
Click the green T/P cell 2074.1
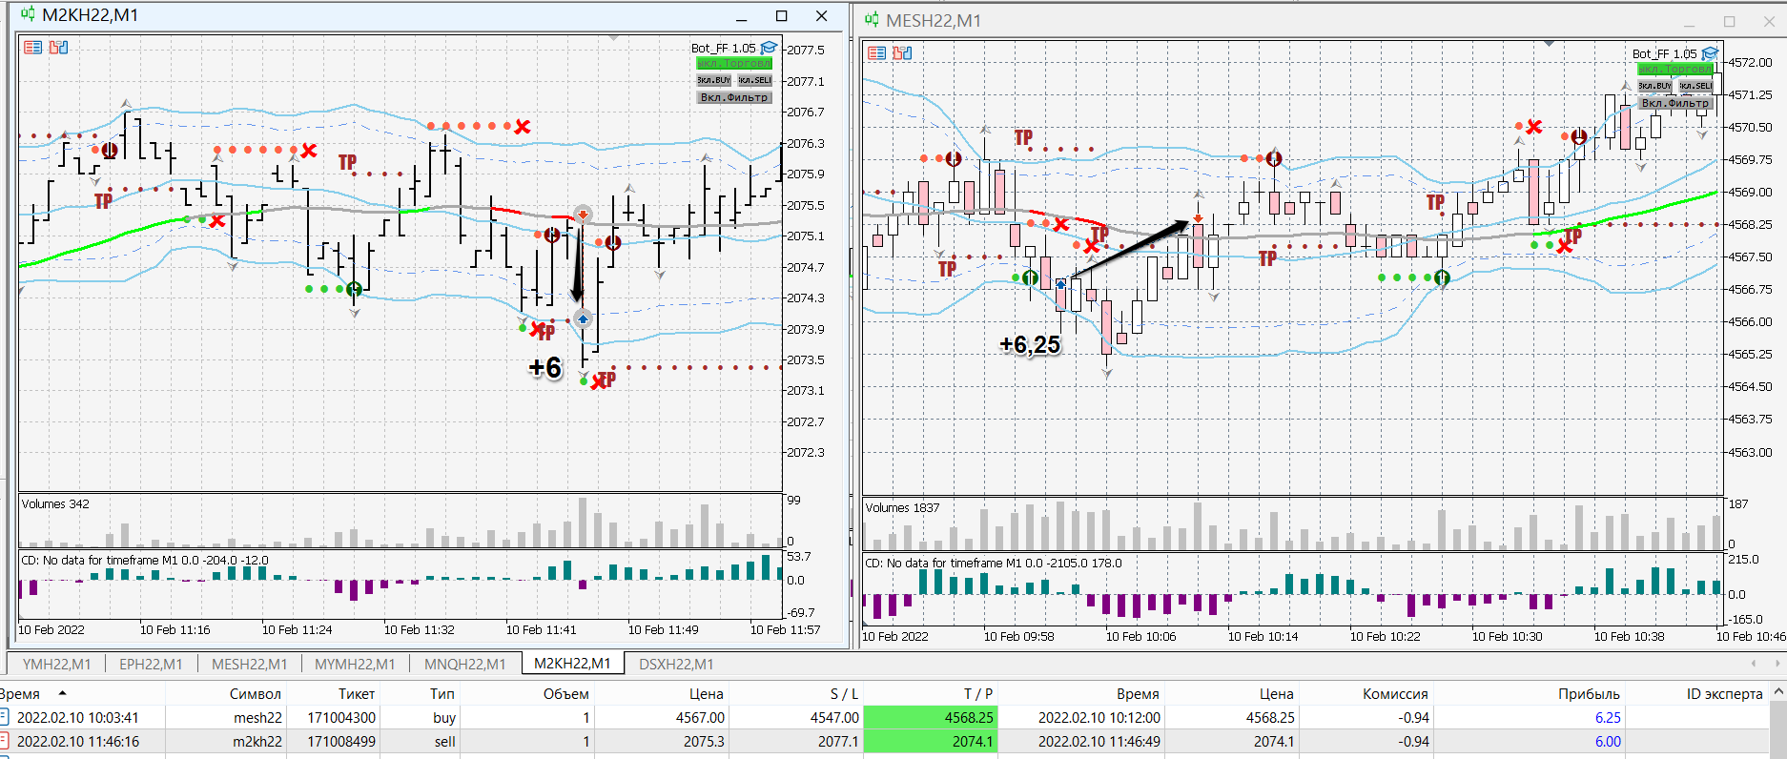click(931, 741)
